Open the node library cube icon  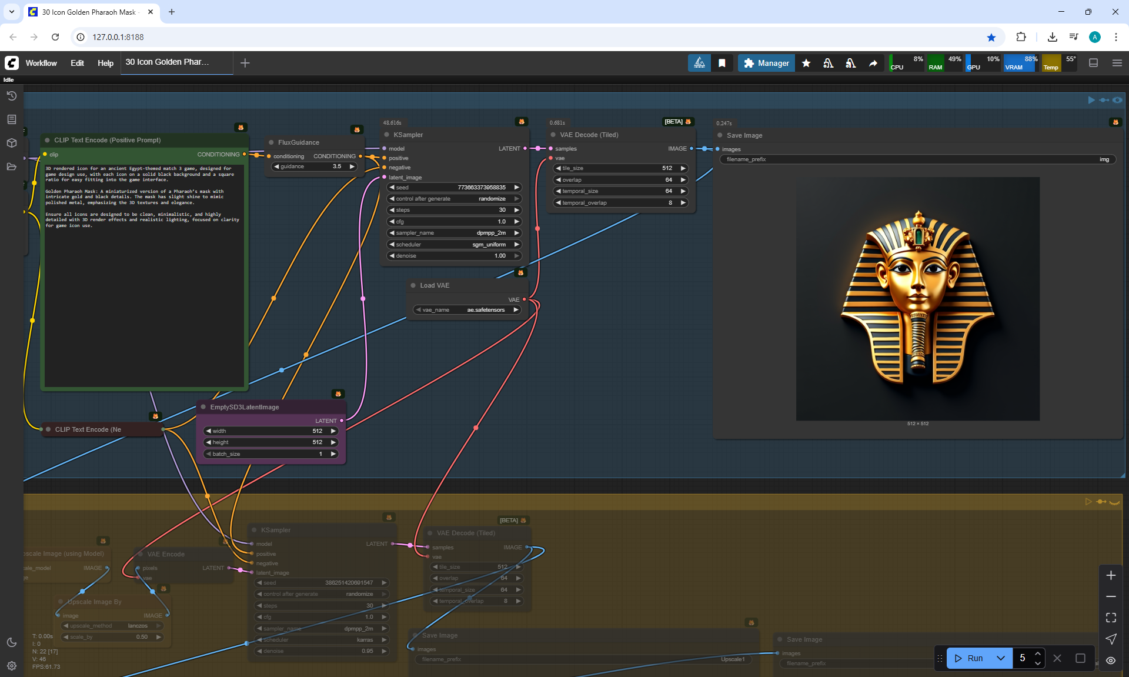[x=11, y=143]
